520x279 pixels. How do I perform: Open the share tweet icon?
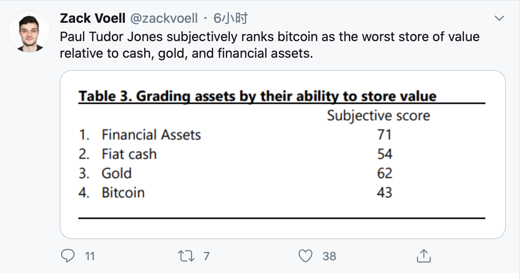(424, 256)
